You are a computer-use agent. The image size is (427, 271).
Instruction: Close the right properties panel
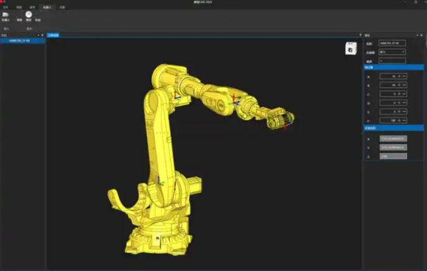(422, 35)
